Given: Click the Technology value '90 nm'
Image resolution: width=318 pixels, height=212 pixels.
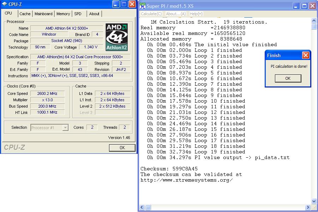Looking at the screenshot, I should point(40,47).
